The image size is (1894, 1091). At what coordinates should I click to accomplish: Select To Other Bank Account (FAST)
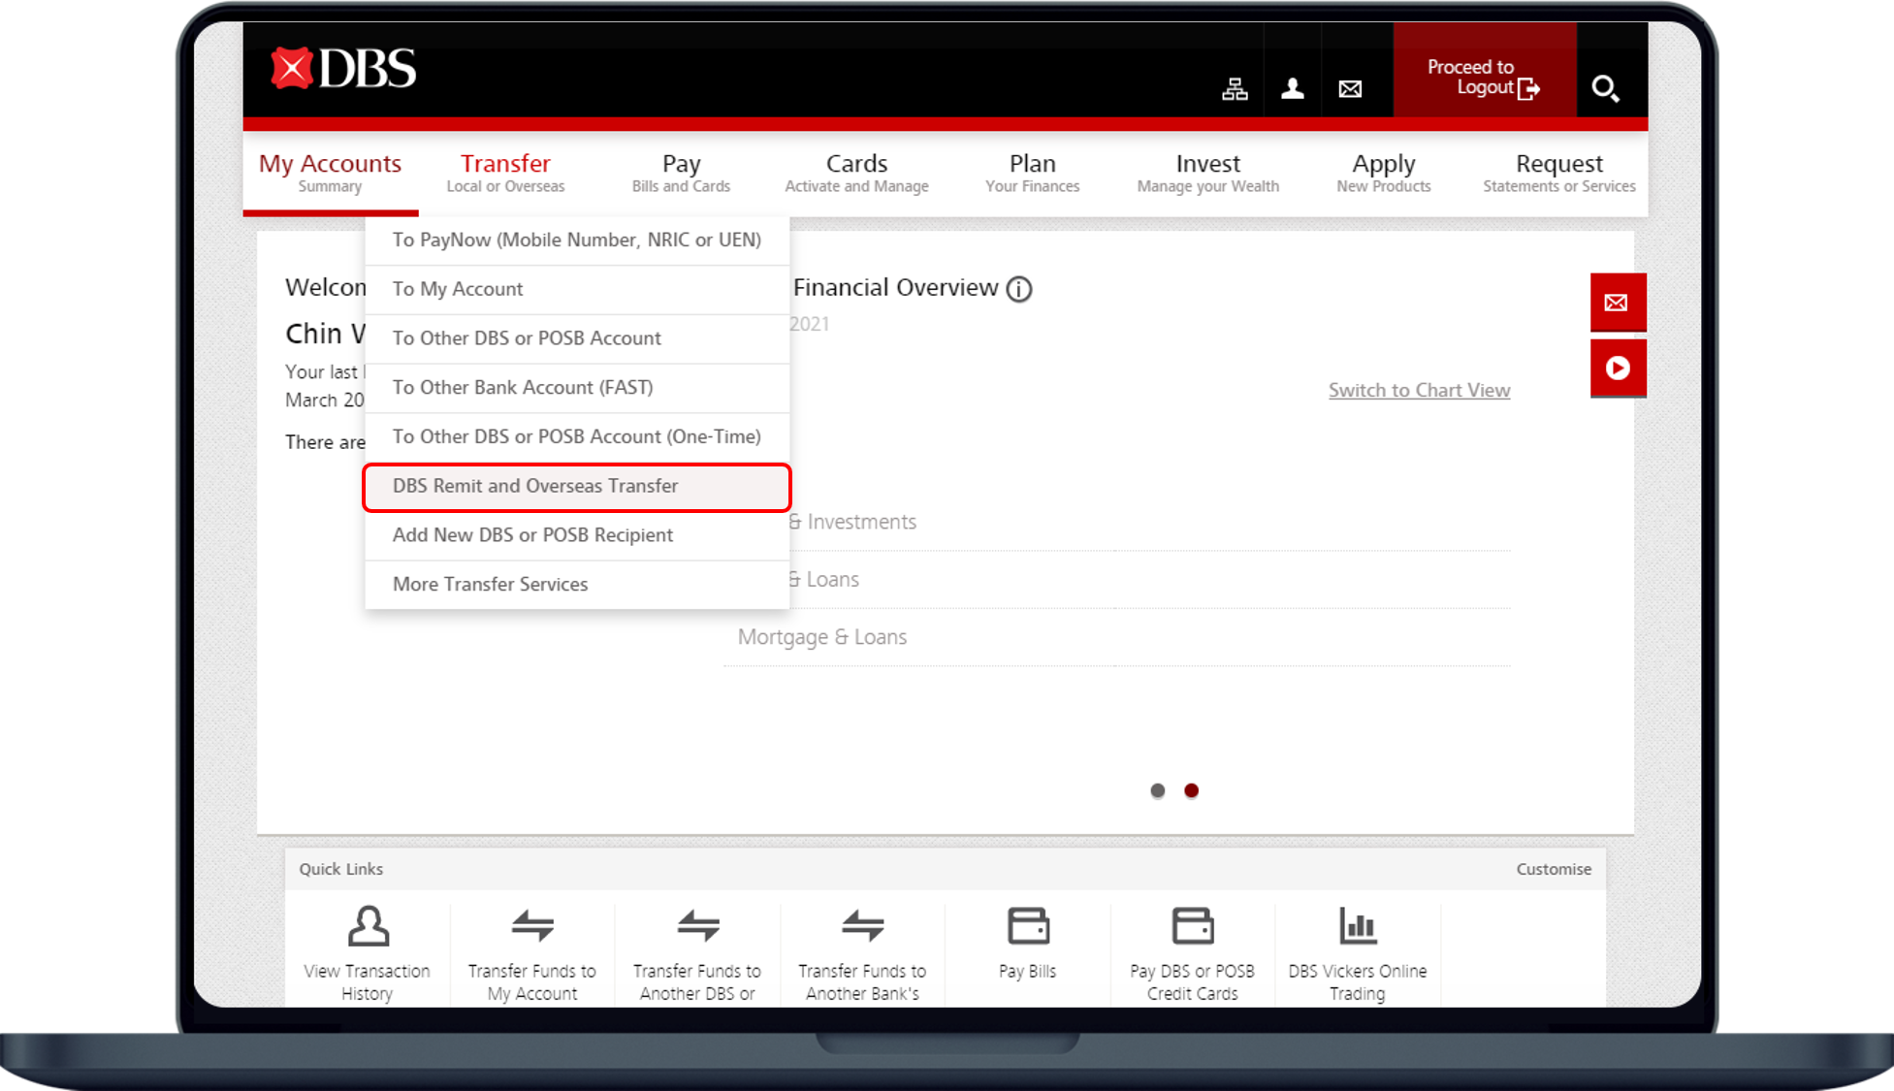577,388
